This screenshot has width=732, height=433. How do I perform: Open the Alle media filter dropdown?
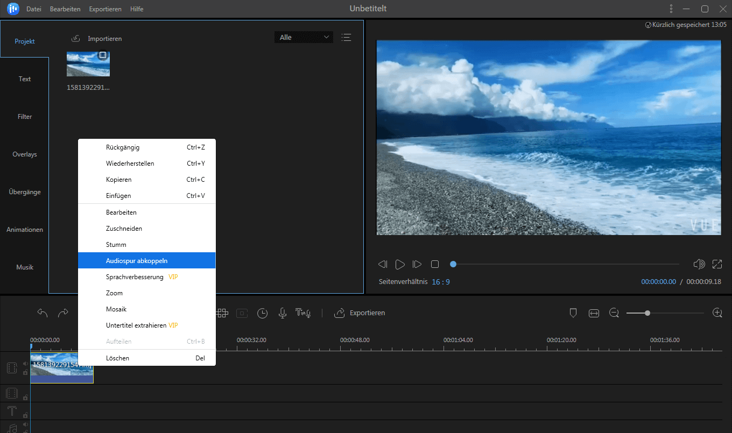pos(303,37)
